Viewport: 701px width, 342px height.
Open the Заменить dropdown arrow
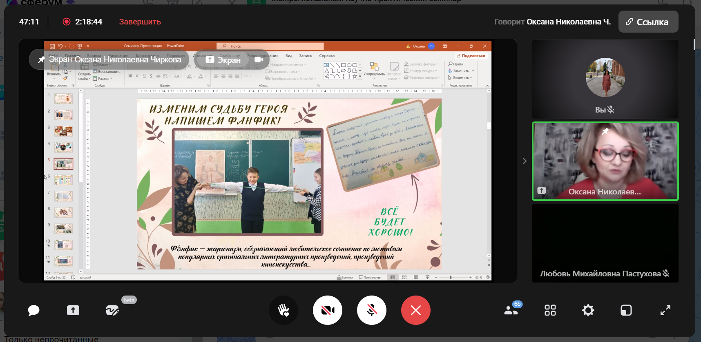pos(473,71)
